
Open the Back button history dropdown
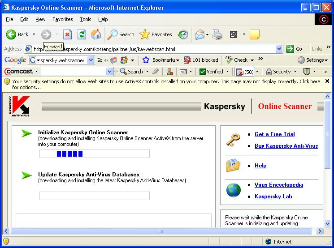point(34,34)
